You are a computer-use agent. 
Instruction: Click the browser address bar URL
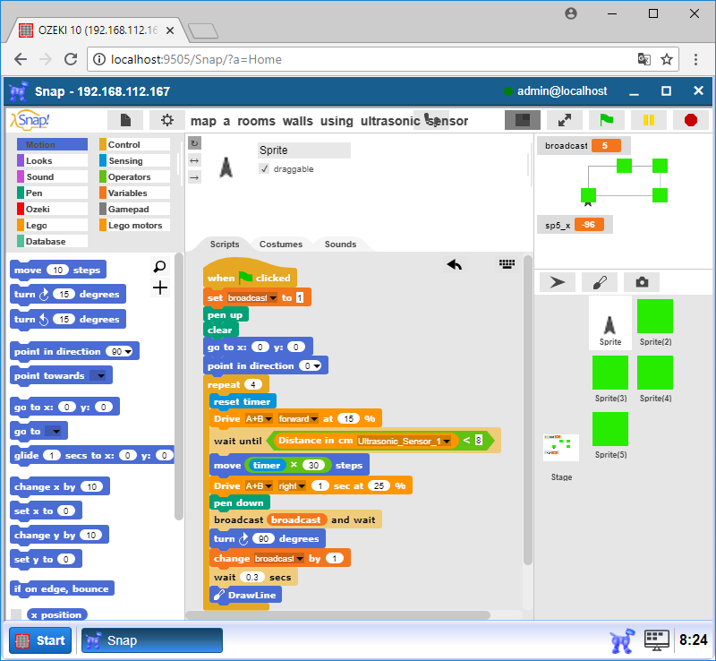(196, 59)
